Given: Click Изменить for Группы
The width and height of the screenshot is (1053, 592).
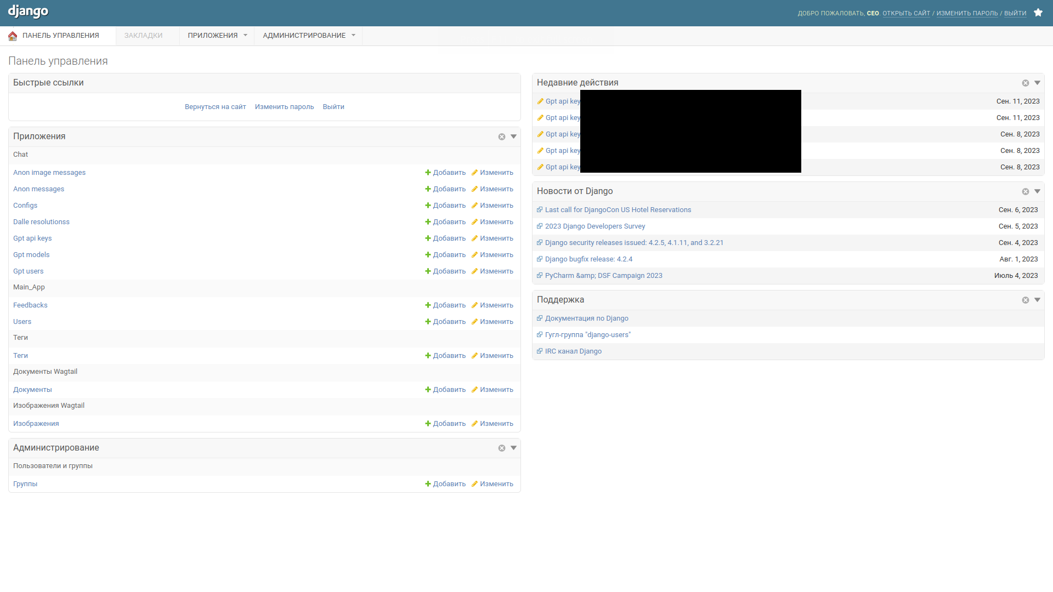Looking at the screenshot, I should click(492, 484).
